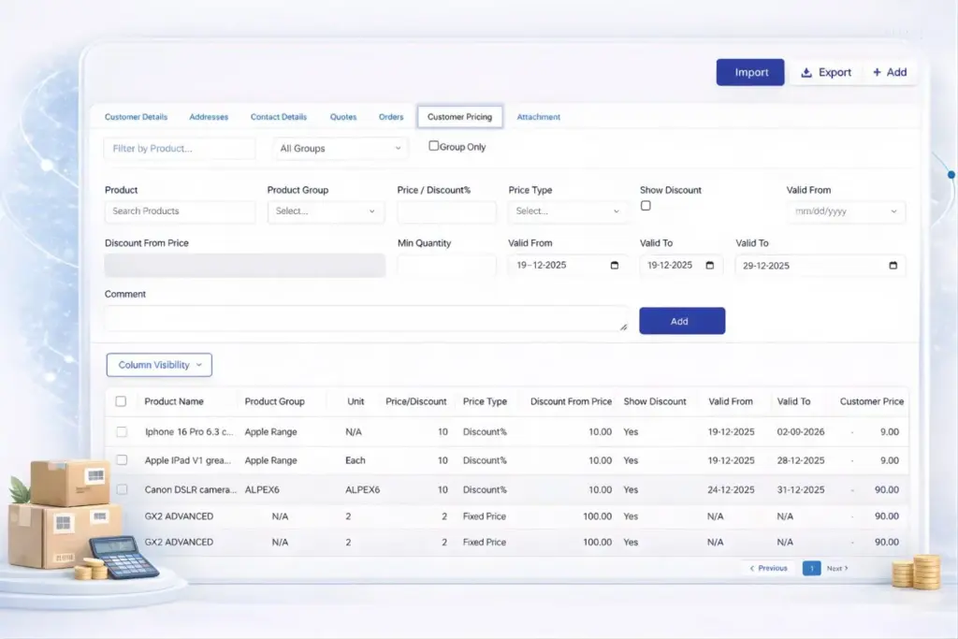Click the Filter by Product input field

point(178,148)
